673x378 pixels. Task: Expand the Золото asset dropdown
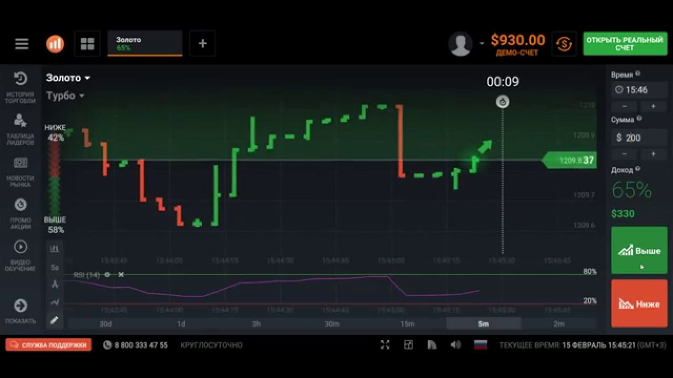tap(68, 78)
